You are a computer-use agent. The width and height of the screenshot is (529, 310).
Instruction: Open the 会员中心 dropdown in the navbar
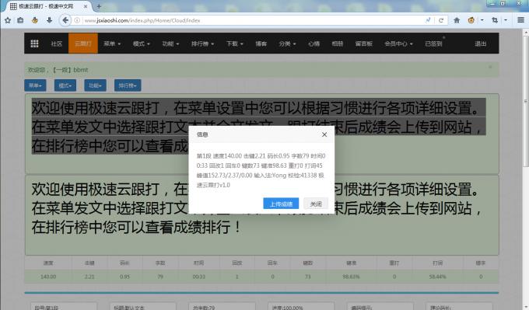[398, 44]
